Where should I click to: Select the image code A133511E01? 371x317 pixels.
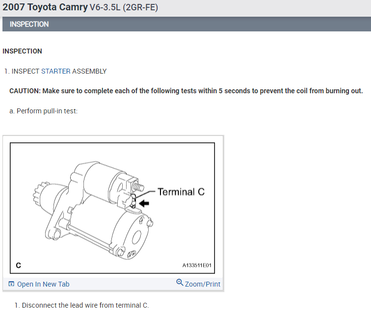(x=196, y=265)
